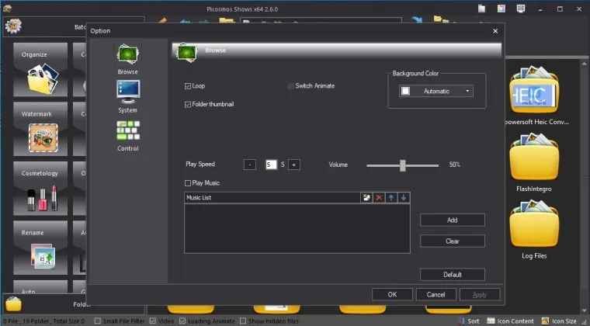Click inside the empty music list box

coord(297,229)
